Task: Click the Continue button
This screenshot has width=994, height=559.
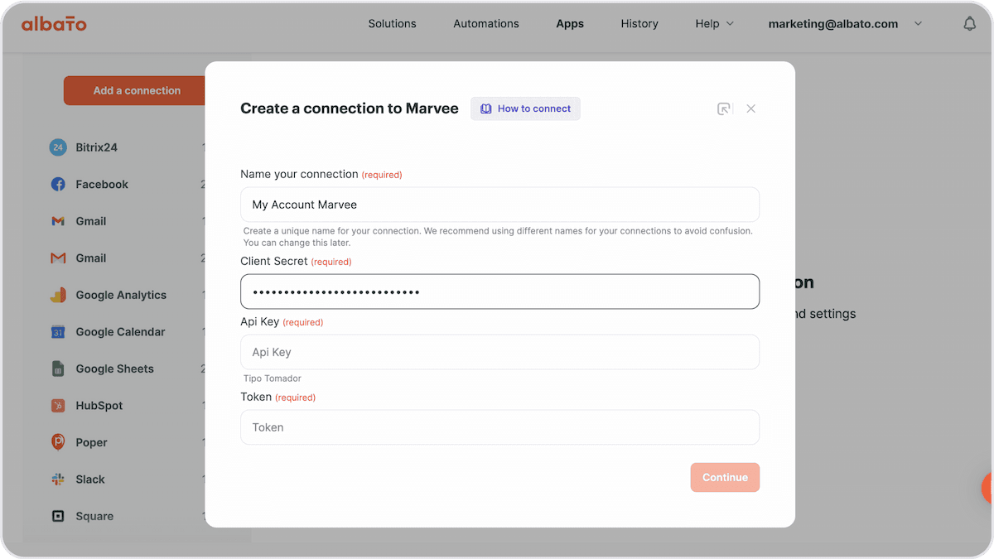Action: click(725, 477)
